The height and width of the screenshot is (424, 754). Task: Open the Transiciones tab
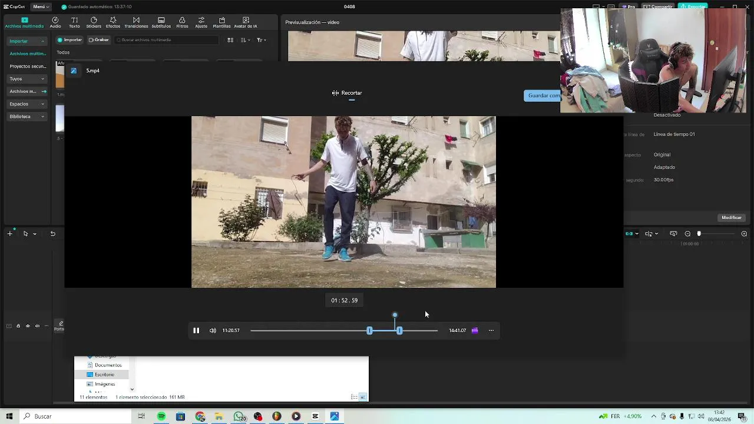(x=136, y=23)
